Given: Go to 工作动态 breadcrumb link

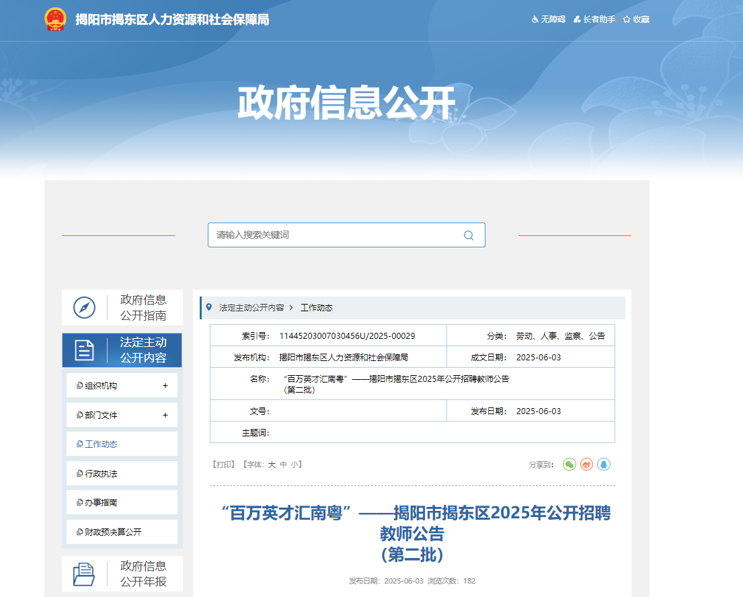Looking at the screenshot, I should coord(317,308).
